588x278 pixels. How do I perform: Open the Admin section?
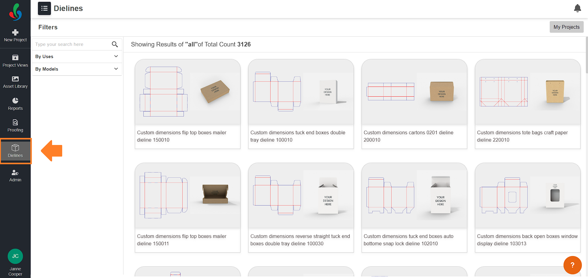pos(15,176)
